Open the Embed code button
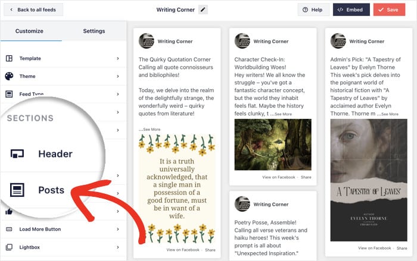This screenshot has height=261, width=417. pos(351,10)
